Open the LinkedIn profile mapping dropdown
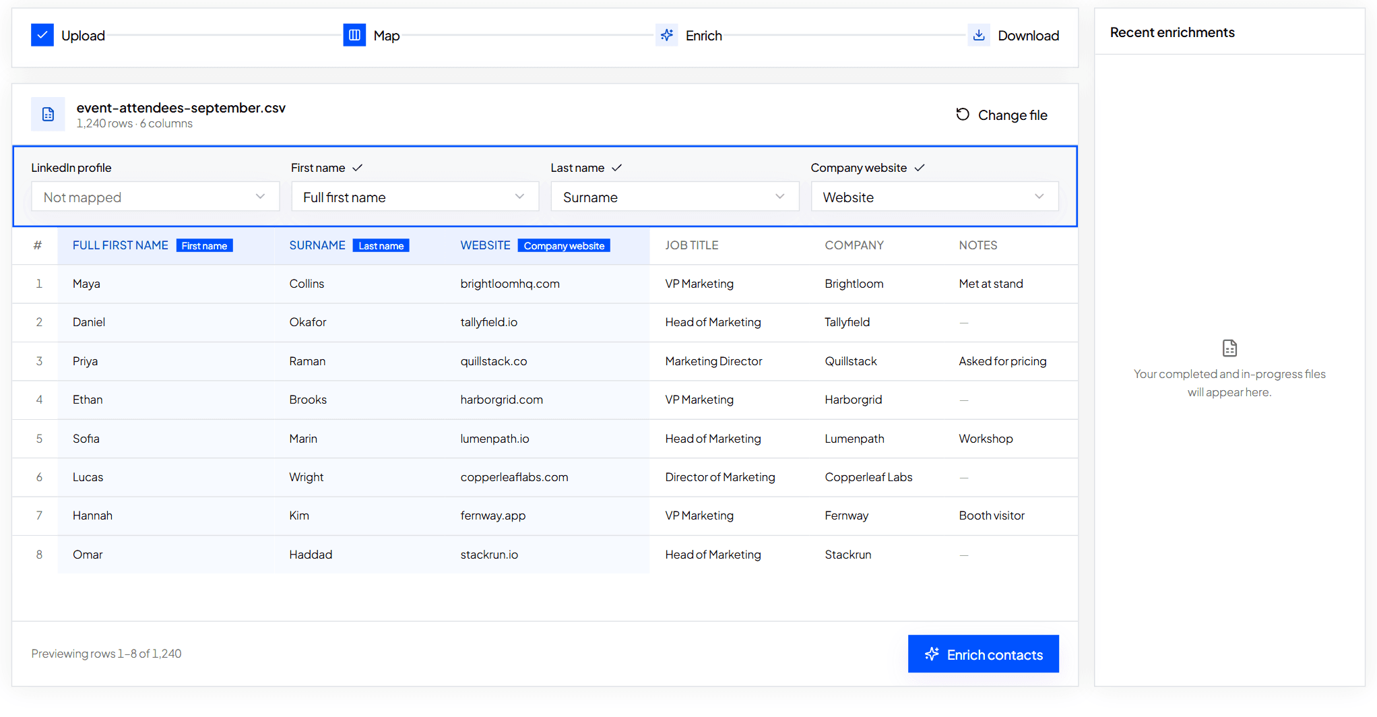The image size is (1377, 717). [155, 197]
